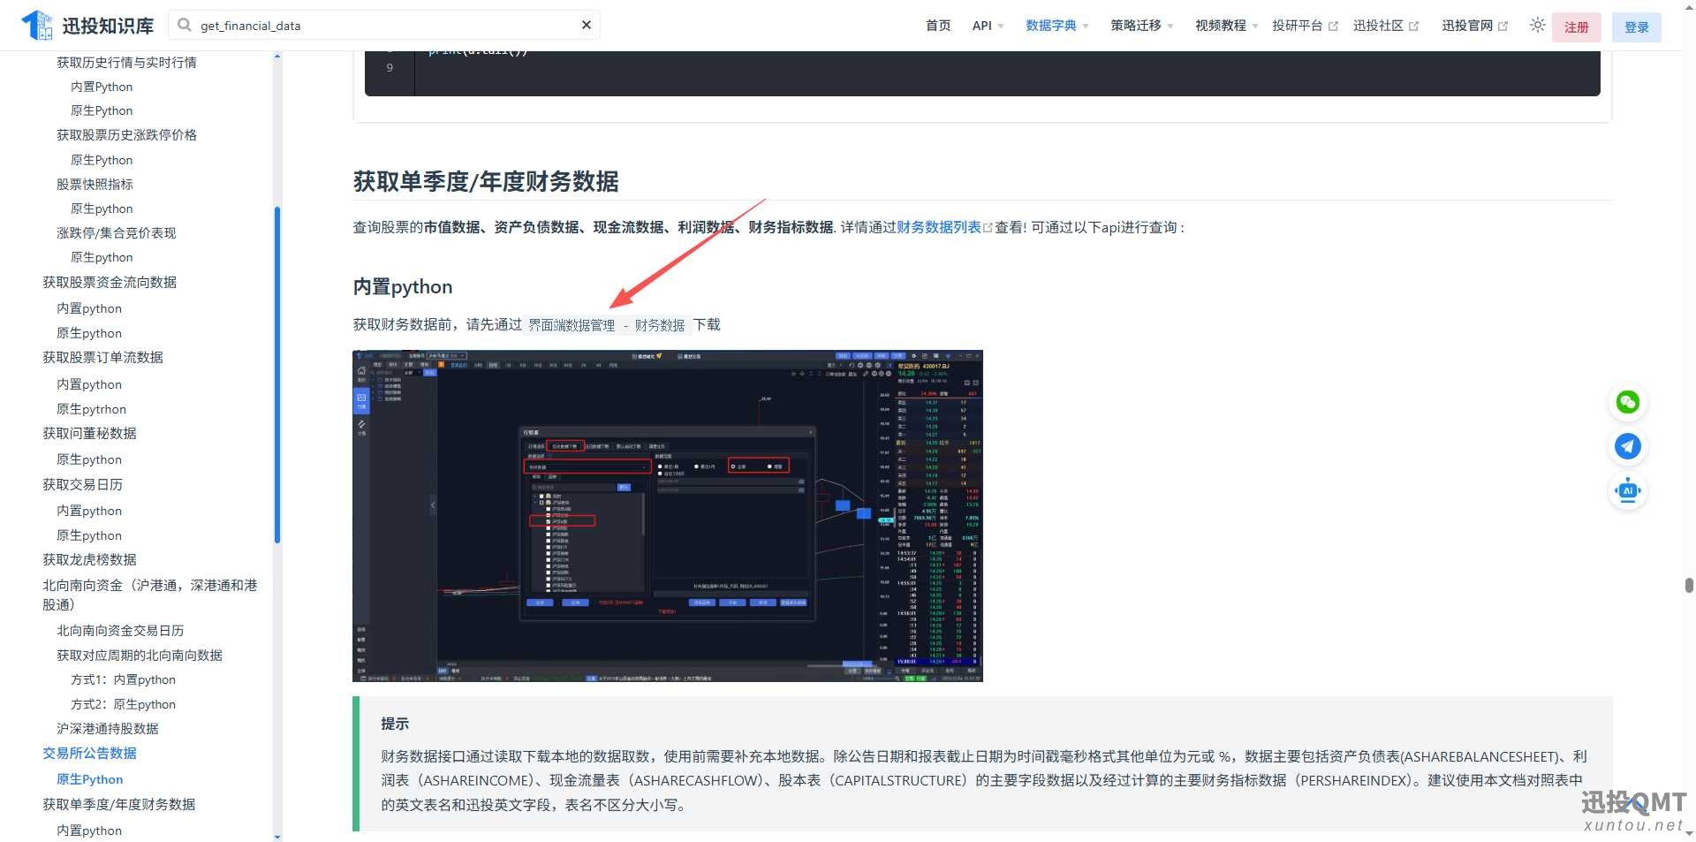The height and width of the screenshot is (842, 1696).
Task: Open the WeChat floating contact icon
Action: tap(1627, 403)
